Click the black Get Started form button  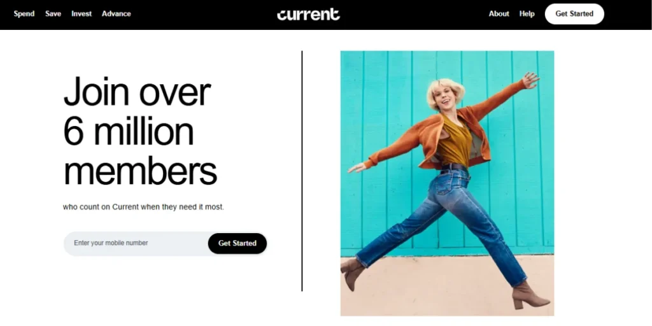(237, 243)
